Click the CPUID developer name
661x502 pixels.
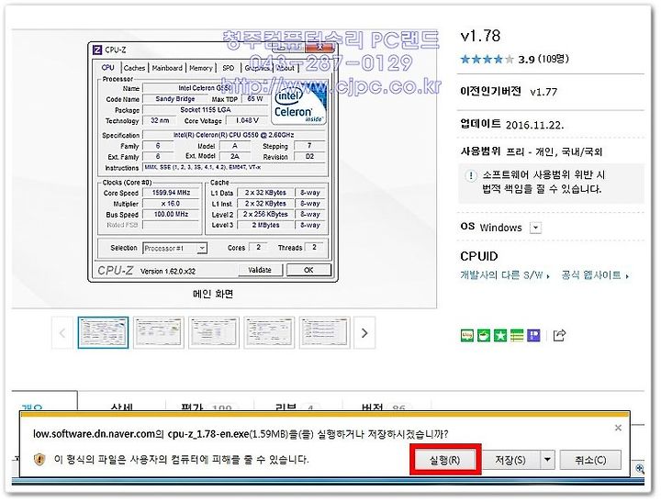click(479, 256)
